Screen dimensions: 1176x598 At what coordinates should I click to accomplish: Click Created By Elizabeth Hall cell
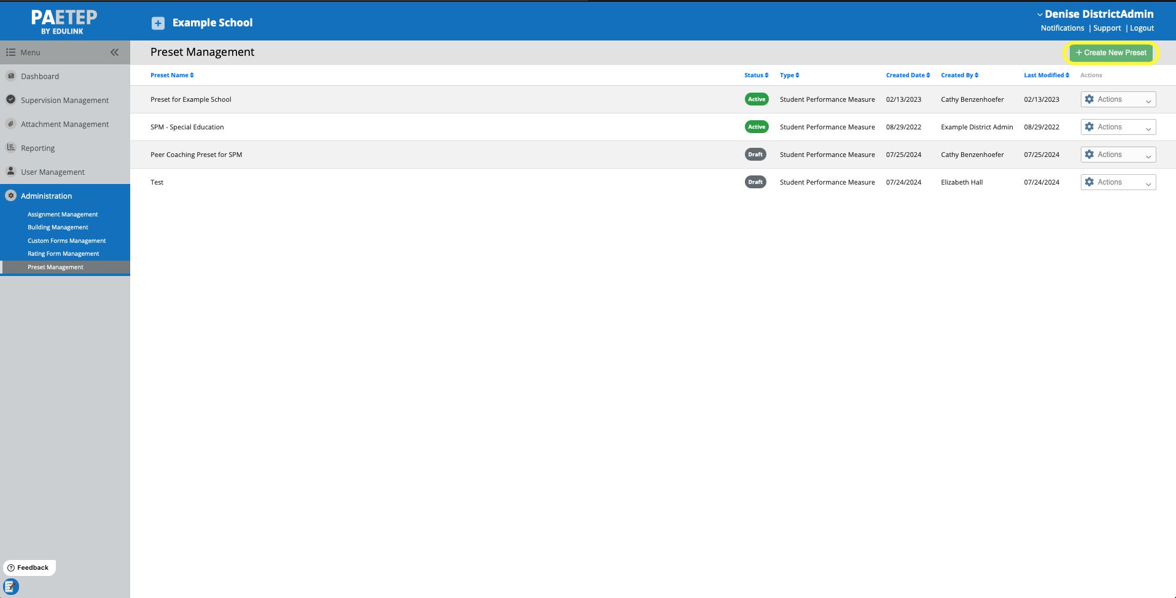click(x=962, y=182)
